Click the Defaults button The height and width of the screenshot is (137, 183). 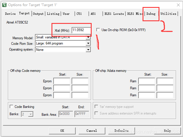[x=122, y=131]
